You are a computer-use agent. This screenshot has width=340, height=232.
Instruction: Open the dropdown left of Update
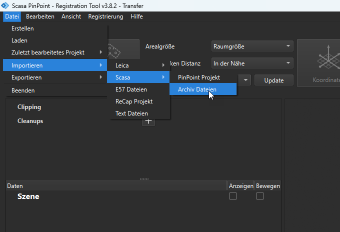(244, 80)
